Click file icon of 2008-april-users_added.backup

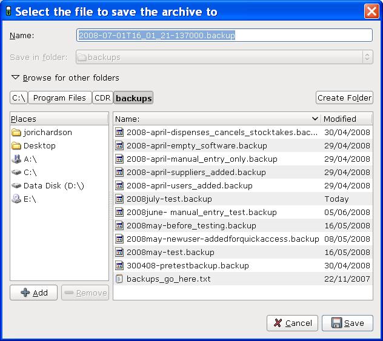point(119,186)
